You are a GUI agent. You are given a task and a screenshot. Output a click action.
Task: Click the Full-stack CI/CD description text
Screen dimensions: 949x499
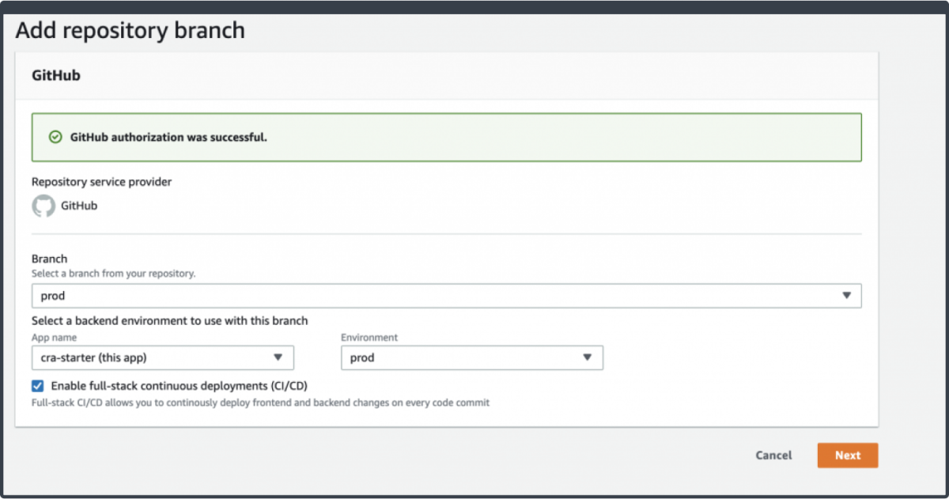click(x=261, y=403)
